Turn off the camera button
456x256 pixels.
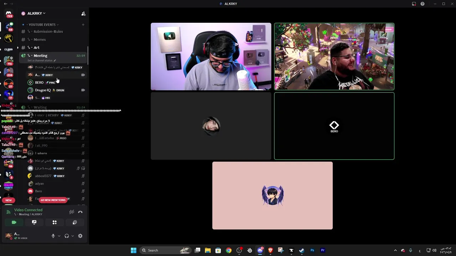tap(14, 222)
